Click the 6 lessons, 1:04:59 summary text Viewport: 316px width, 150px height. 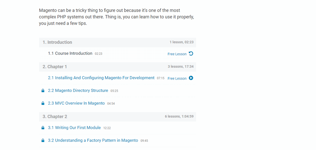click(179, 117)
